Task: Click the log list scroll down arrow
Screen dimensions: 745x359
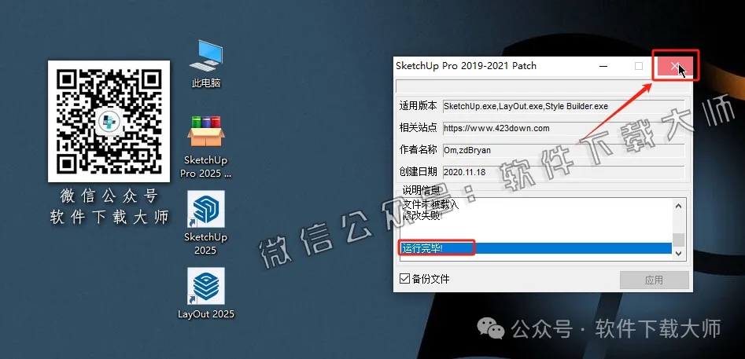Action: (x=678, y=254)
